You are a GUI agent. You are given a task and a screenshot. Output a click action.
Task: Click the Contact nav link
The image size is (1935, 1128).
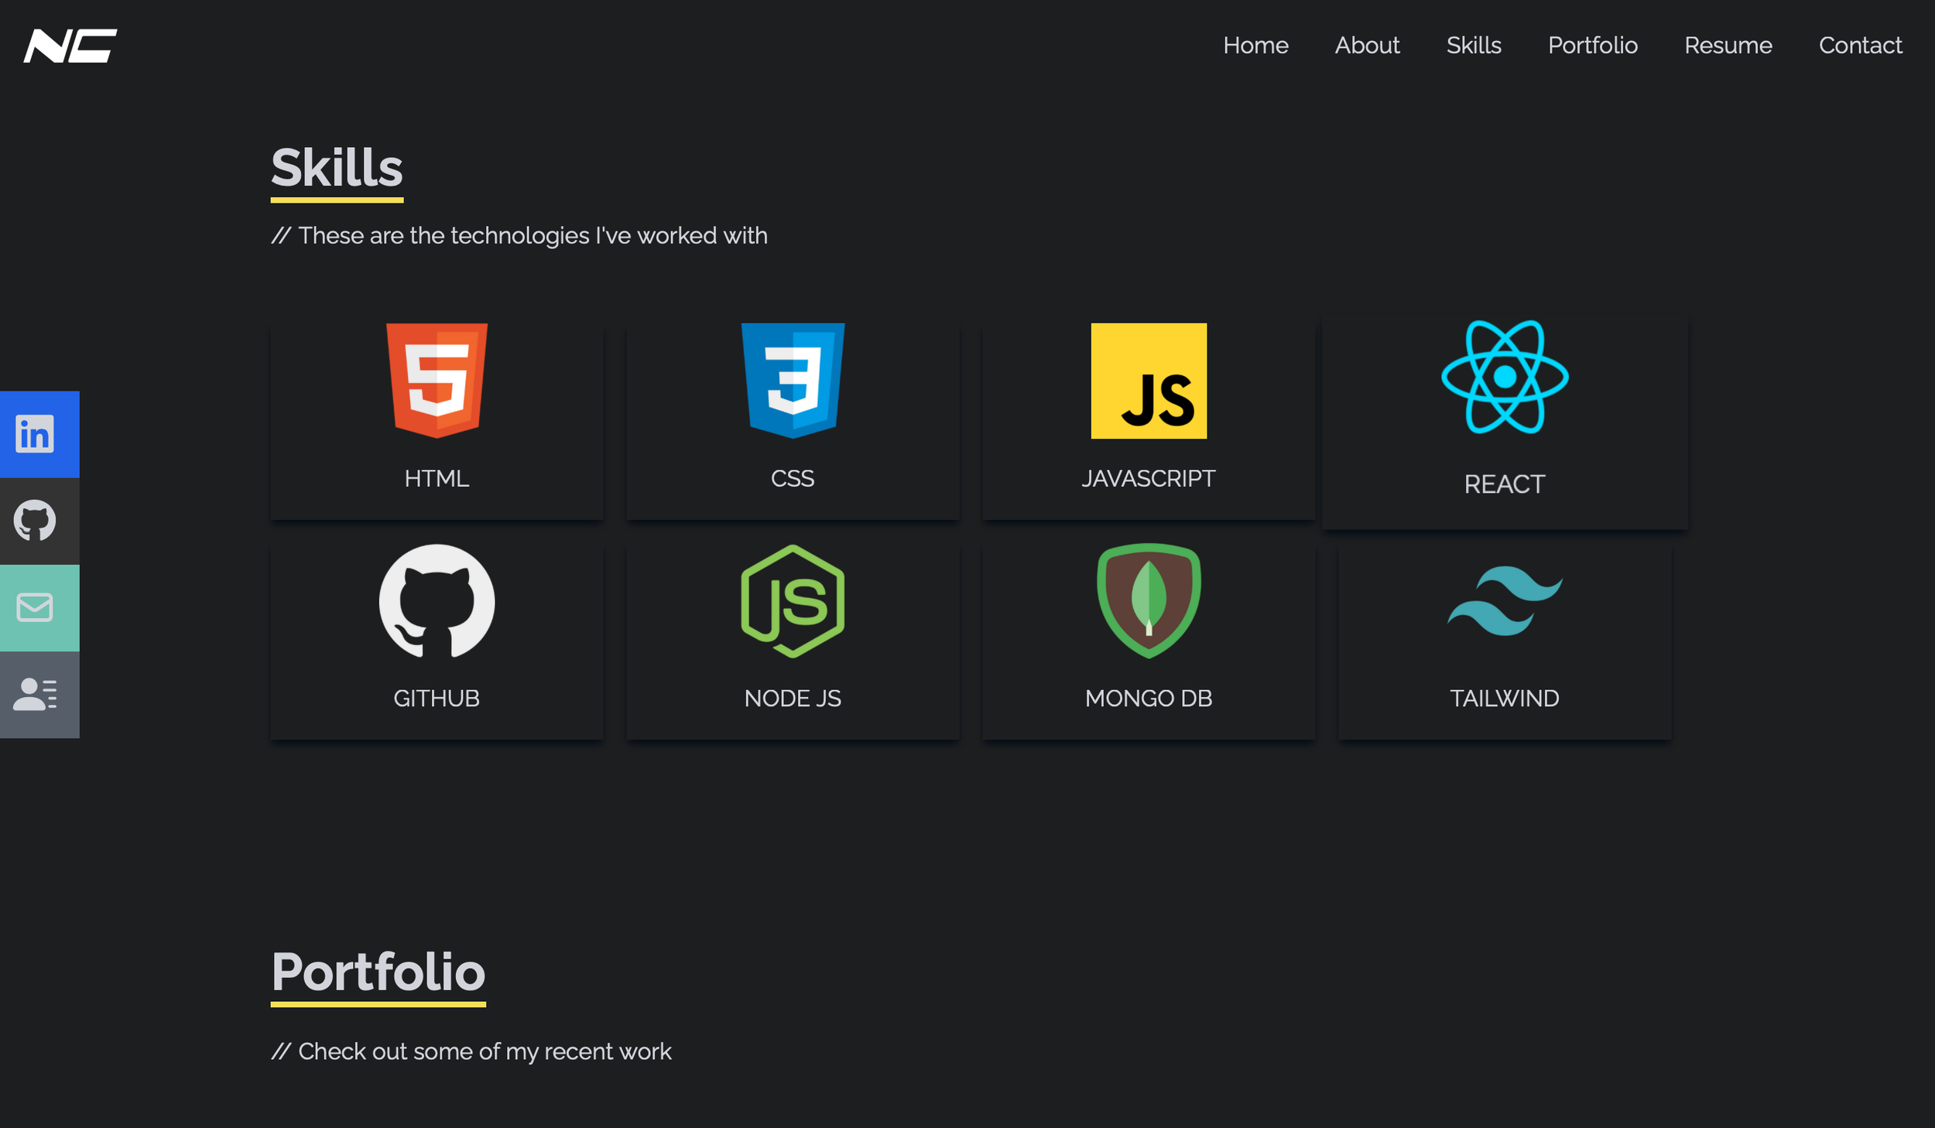[x=1860, y=46]
